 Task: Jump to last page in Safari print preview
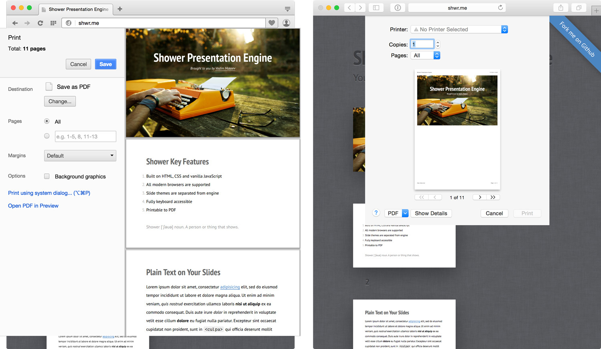[493, 197]
